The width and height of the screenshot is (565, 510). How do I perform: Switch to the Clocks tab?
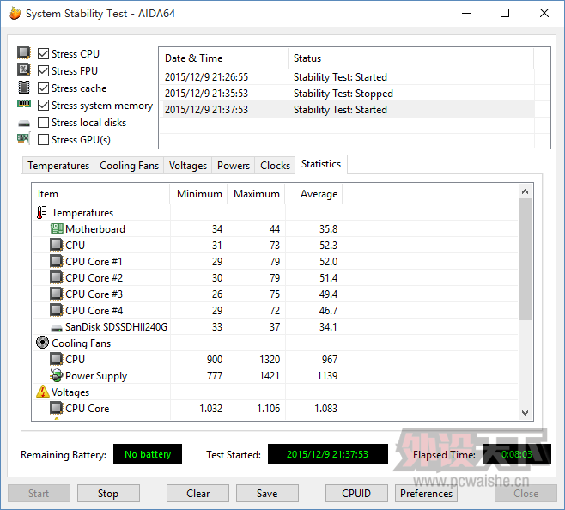(x=275, y=166)
